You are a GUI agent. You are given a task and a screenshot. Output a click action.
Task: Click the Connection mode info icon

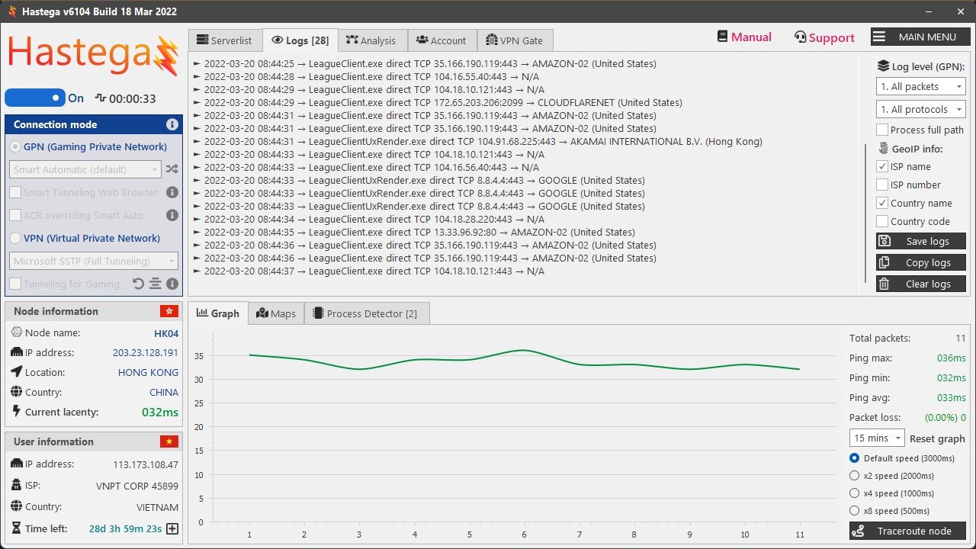(x=172, y=124)
